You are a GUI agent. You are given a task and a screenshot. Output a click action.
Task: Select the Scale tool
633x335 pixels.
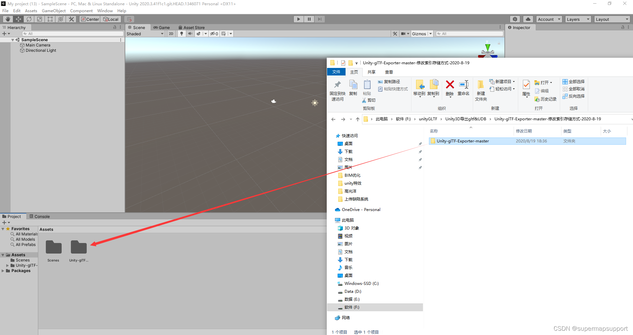tap(39, 19)
